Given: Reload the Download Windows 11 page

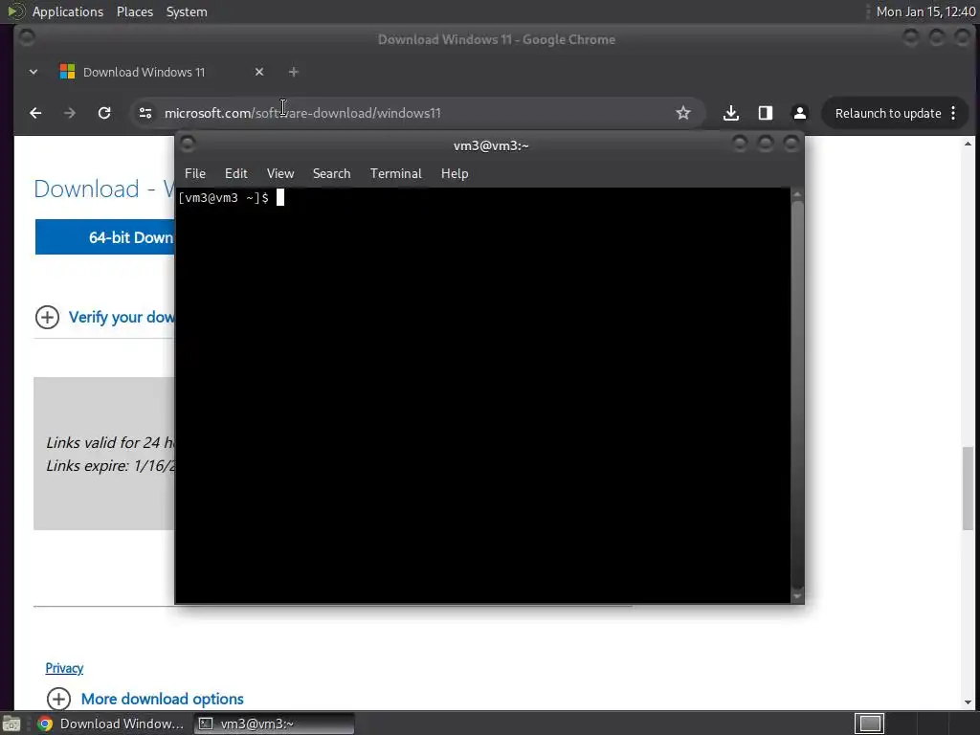Looking at the screenshot, I should (104, 113).
